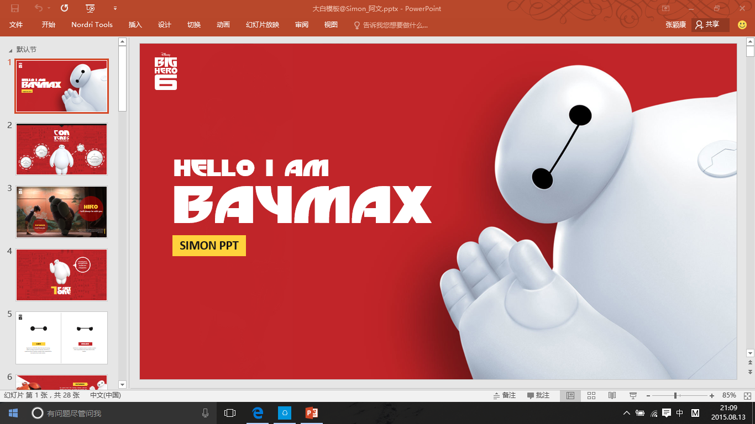Open the 动画 (Animations) tab
The image size is (755, 424).
point(223,25)
